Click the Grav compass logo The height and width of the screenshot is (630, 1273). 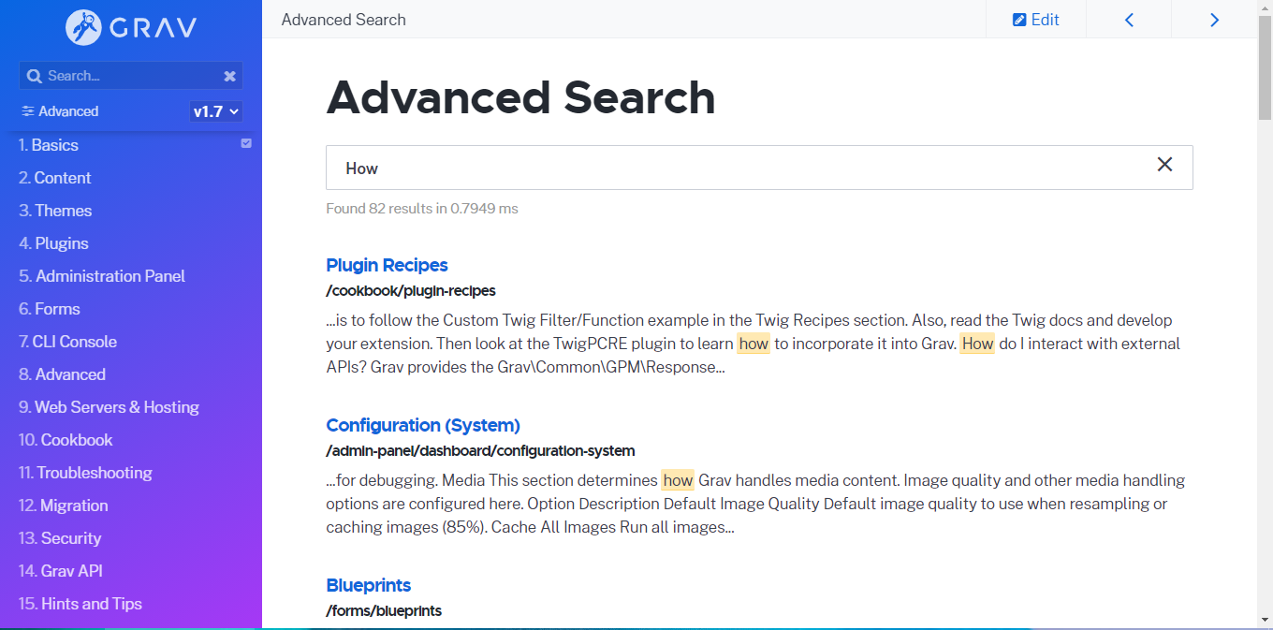[x=83, y=26]
